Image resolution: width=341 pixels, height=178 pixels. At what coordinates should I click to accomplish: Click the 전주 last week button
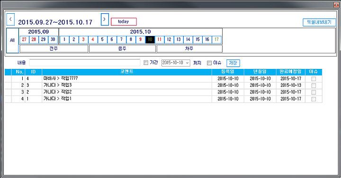pyautogui.click(x=54, y=49)
